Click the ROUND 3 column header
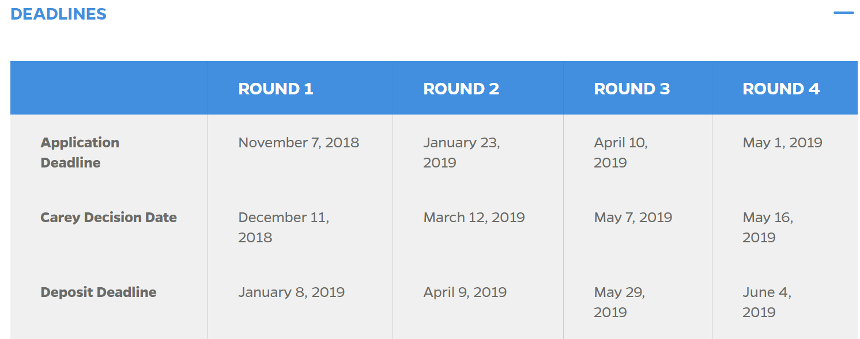The width and height of the screenshot is (860, 339). [x=632, y=89]
